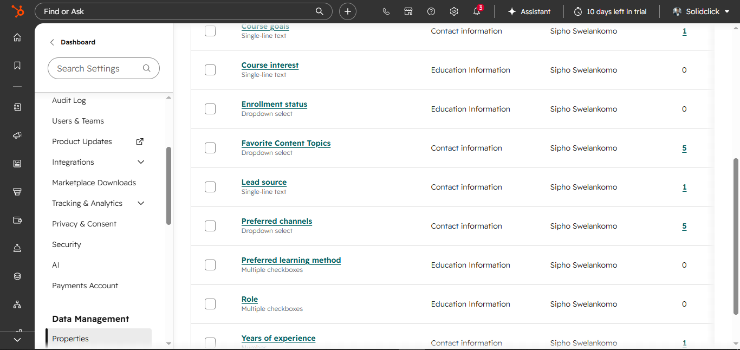Click magnifier icon in Search Settings box
This screenshot has width=740, height=350.
click(x=146, y=68)
